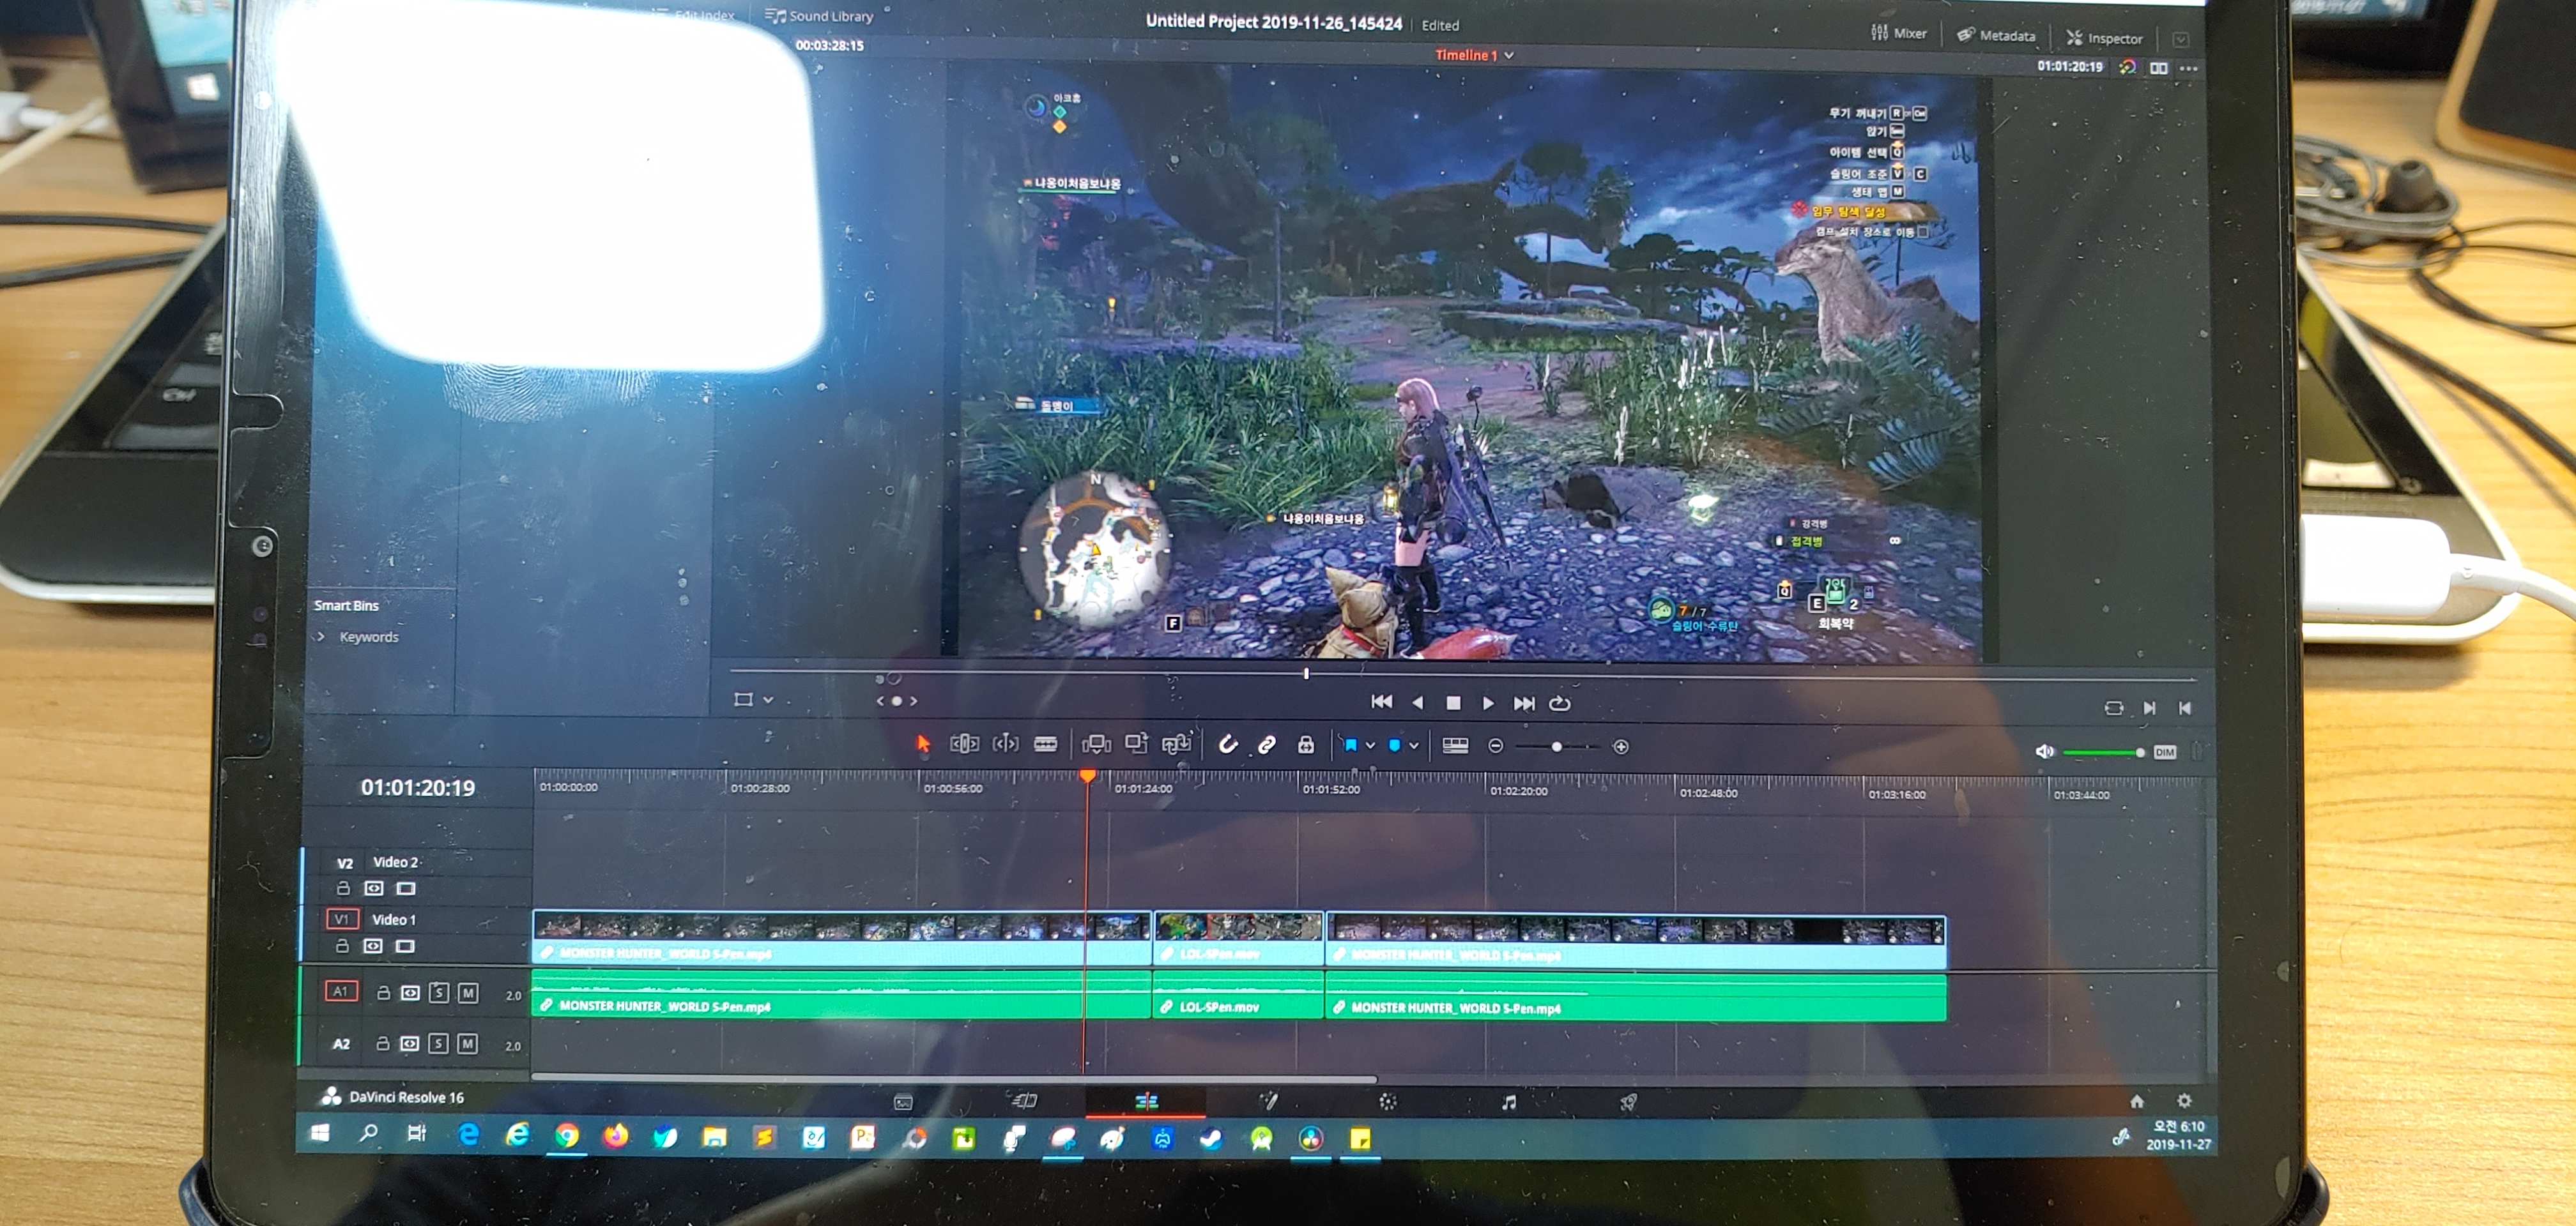2576x1226 pixels.
Task: Click the blue Marker icon
Action: [1395, 745]
